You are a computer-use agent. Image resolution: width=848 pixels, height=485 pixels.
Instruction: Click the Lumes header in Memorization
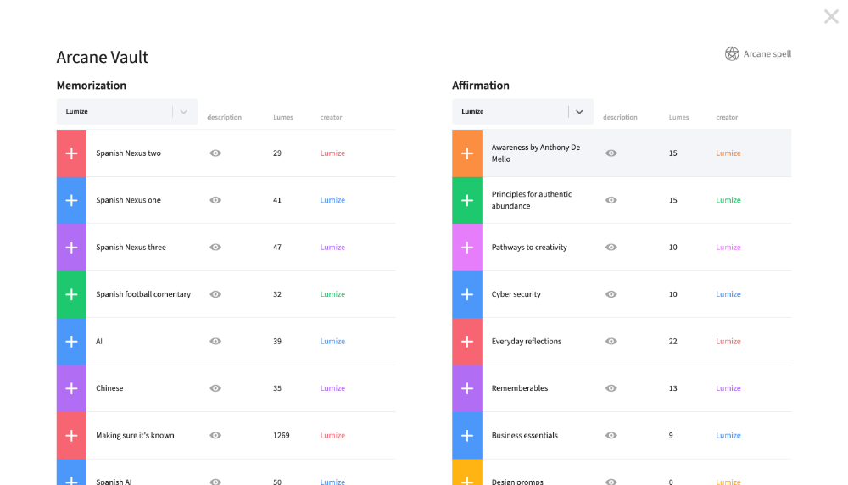click(x=283, y=117)
